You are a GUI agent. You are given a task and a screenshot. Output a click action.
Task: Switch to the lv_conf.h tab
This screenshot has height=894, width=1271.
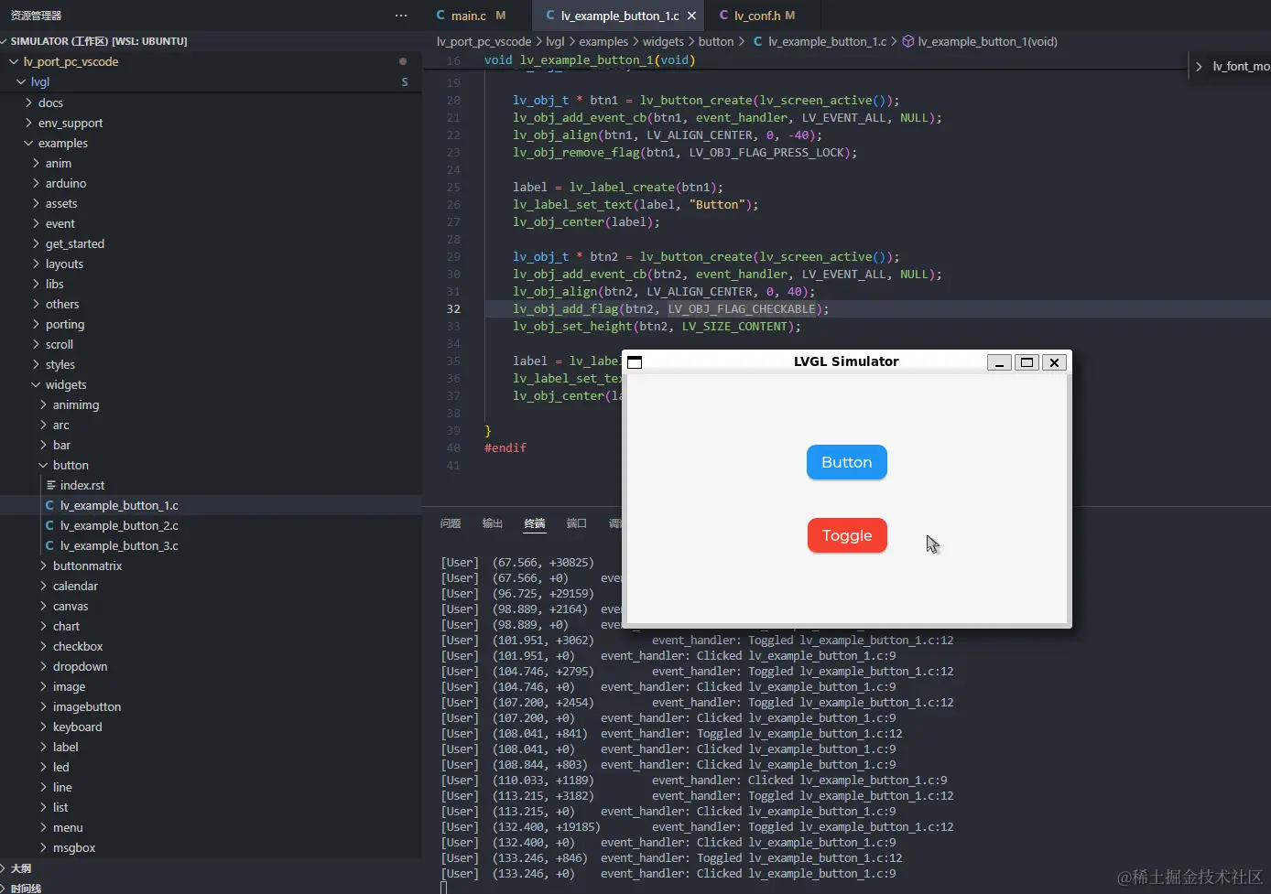pos(757,16)
